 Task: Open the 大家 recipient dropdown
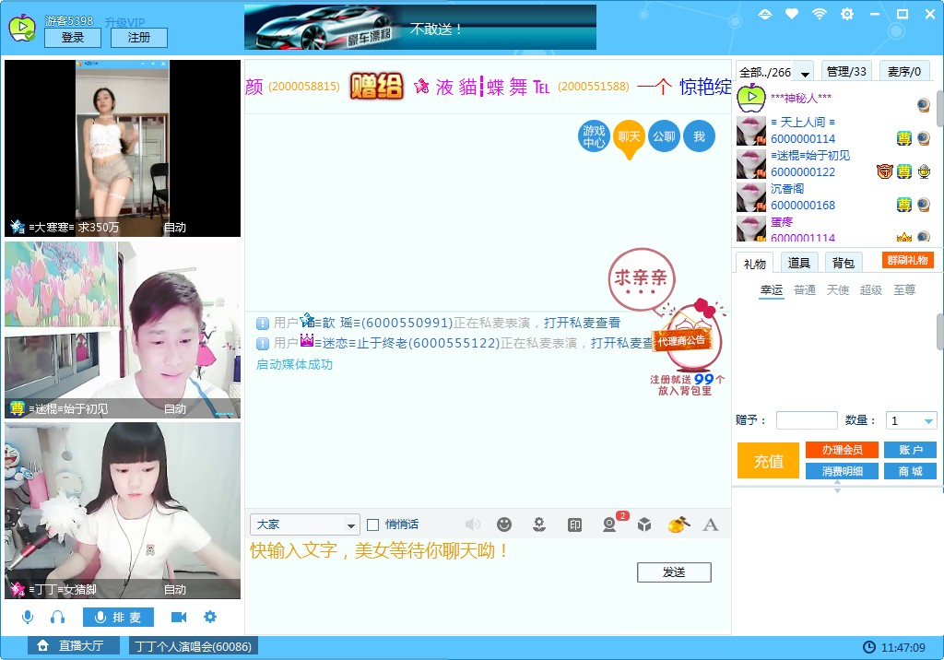304,524
